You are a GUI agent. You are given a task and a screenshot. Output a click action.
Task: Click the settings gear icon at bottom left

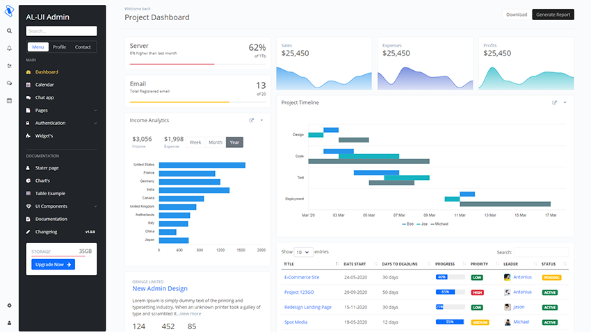9,305
